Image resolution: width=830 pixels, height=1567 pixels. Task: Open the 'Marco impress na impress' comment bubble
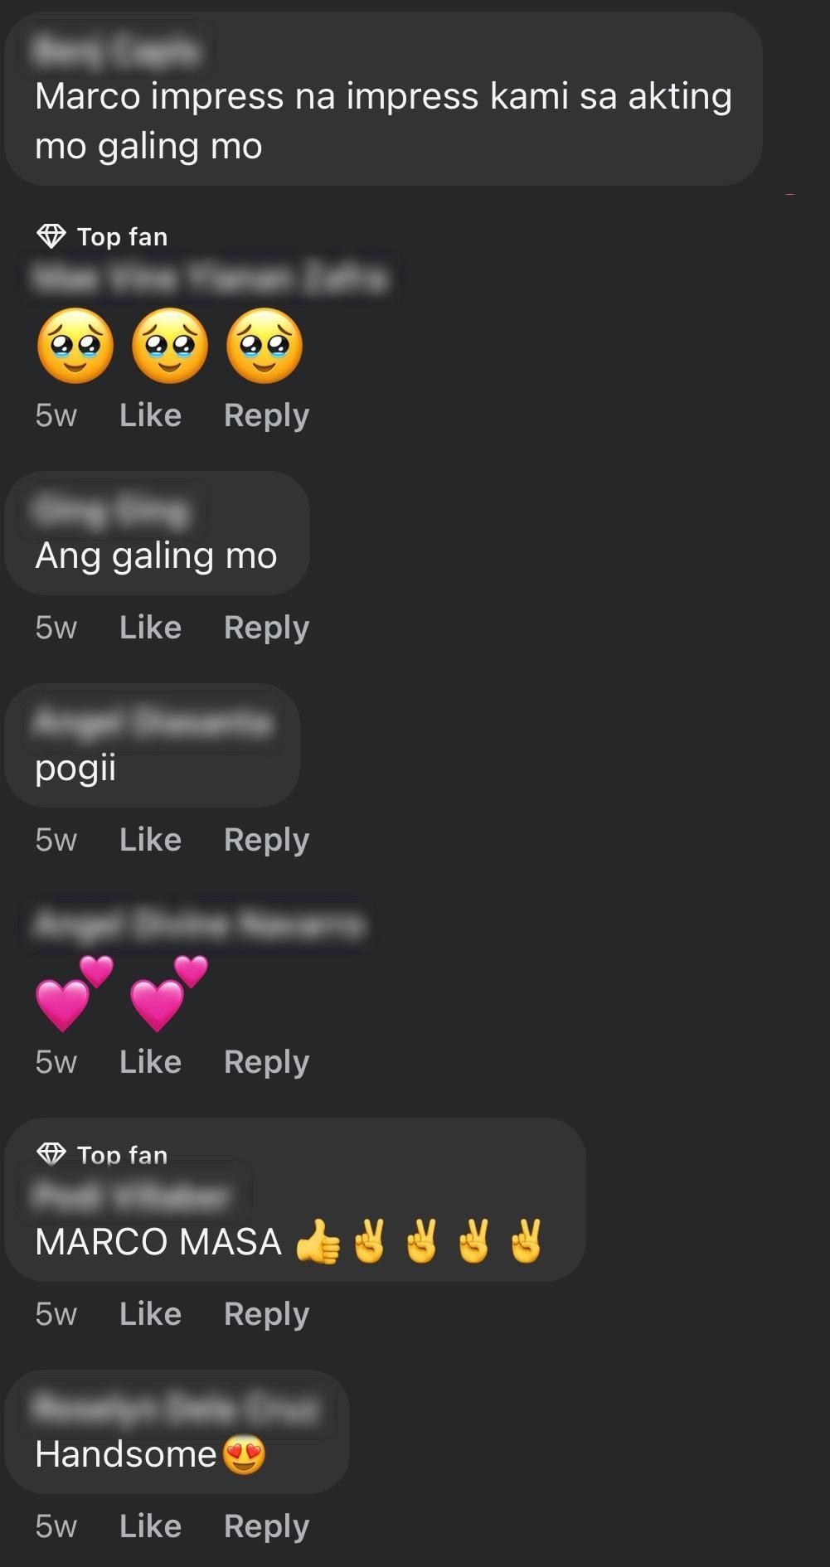pyautogui.click(x=383, y=99)
